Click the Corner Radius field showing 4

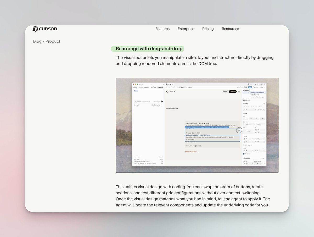coord(258,163)
